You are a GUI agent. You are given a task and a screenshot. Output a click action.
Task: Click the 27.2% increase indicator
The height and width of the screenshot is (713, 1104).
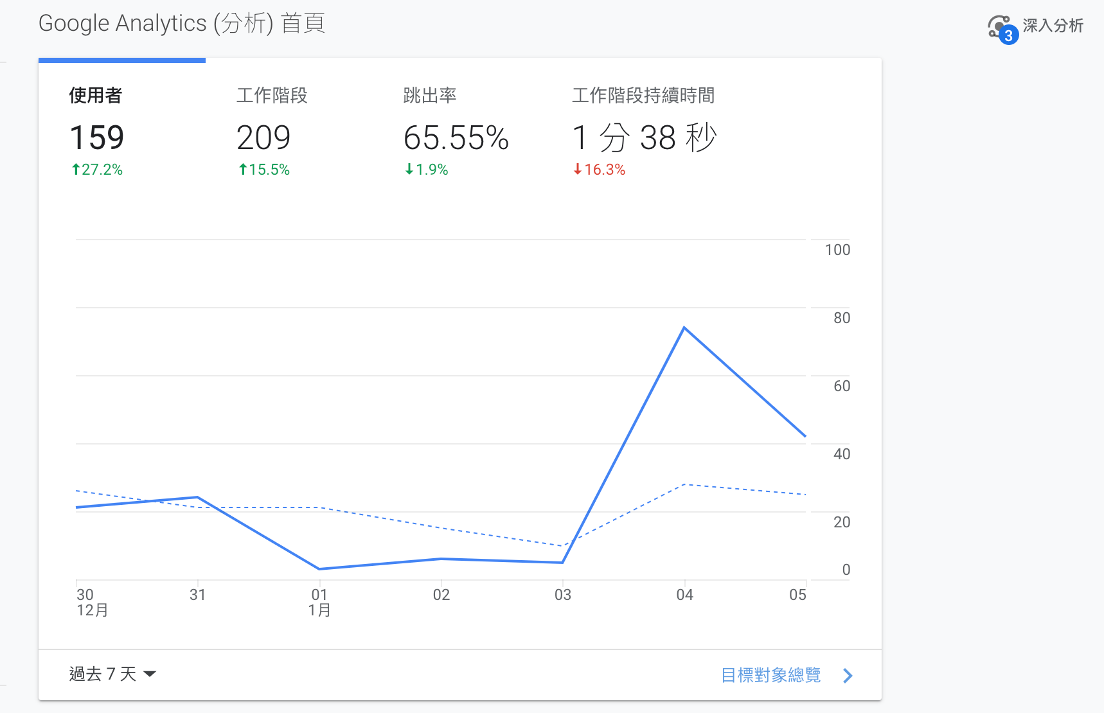[x=96, y=170]
